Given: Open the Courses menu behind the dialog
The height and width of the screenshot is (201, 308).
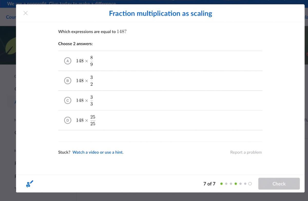Looking at the screenshot, I should pyautogui.click(x=11, y=17).
